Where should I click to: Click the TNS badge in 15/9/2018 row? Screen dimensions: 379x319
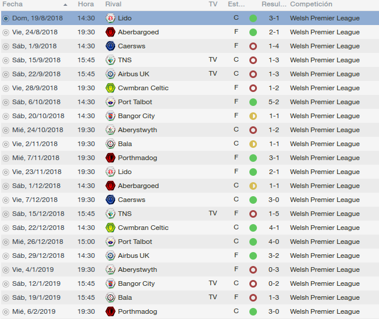pos(110,60)
